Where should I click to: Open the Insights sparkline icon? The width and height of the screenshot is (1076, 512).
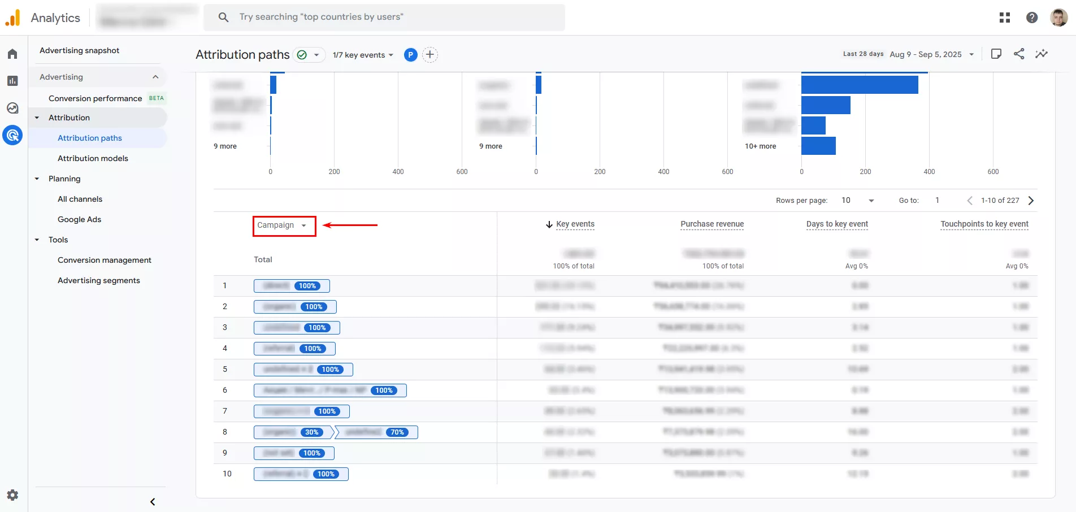[1041, 54]
